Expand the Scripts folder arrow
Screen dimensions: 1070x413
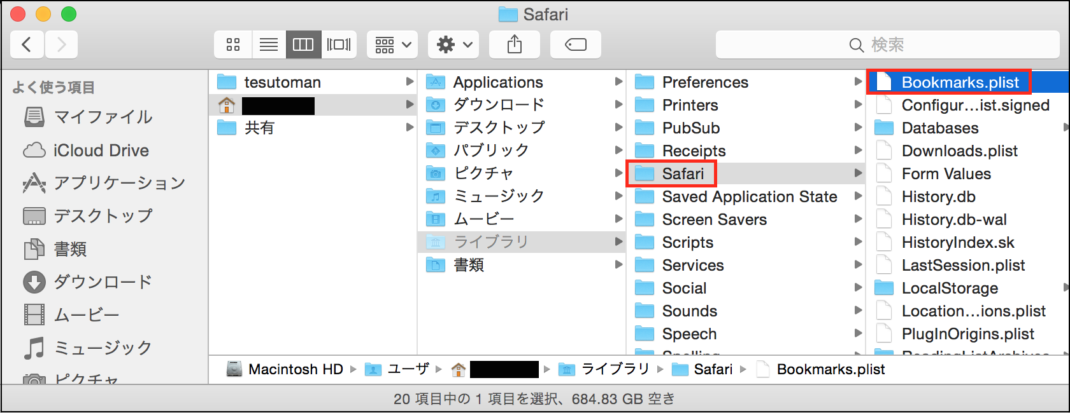coord(858,241)
